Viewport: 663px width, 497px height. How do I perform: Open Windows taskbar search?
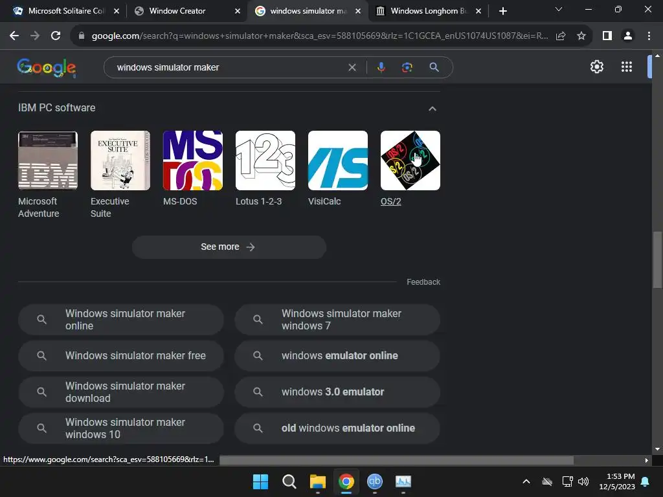coord(289,481)
